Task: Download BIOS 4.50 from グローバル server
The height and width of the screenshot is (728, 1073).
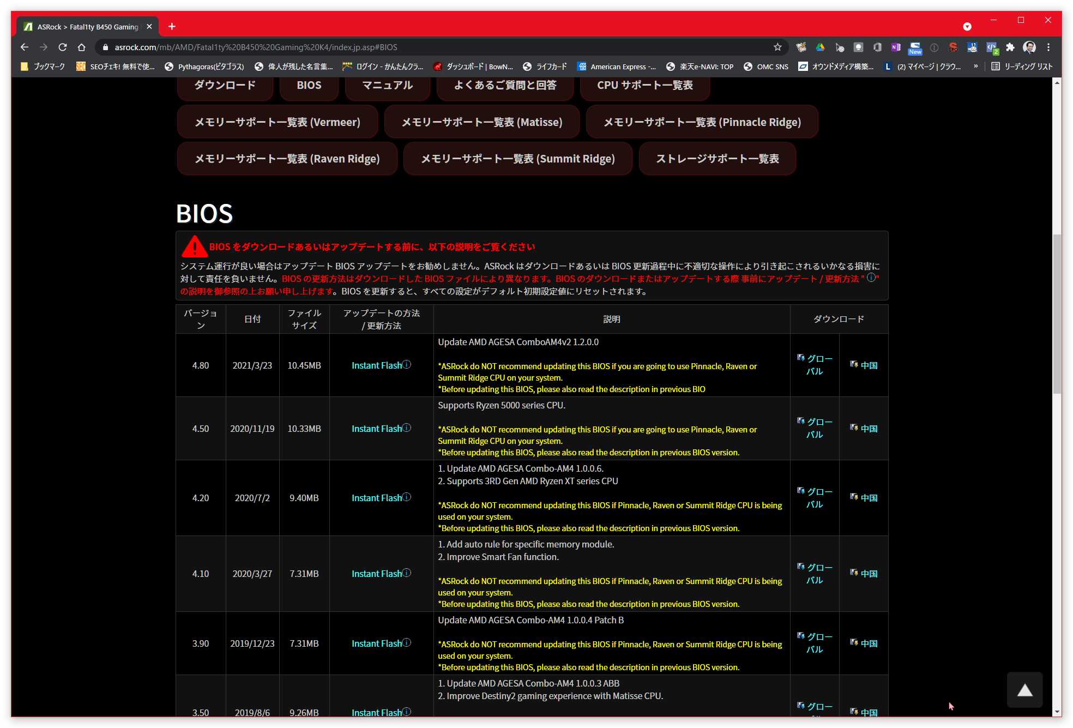Action: click(815, 428)
